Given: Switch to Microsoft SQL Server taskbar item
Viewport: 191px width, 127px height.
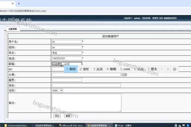Looking at the screenshot, I should (x=72, y=125).
